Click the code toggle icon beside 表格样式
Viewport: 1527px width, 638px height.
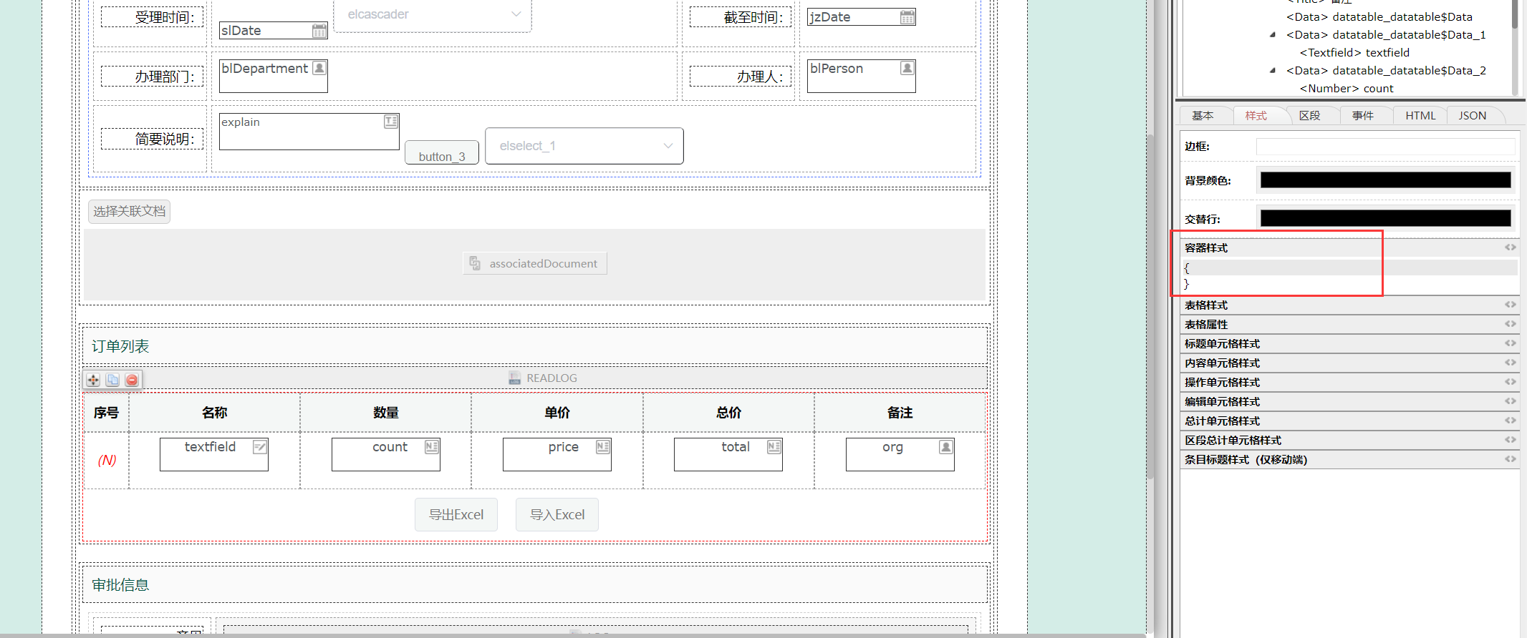click(1511, 305)
